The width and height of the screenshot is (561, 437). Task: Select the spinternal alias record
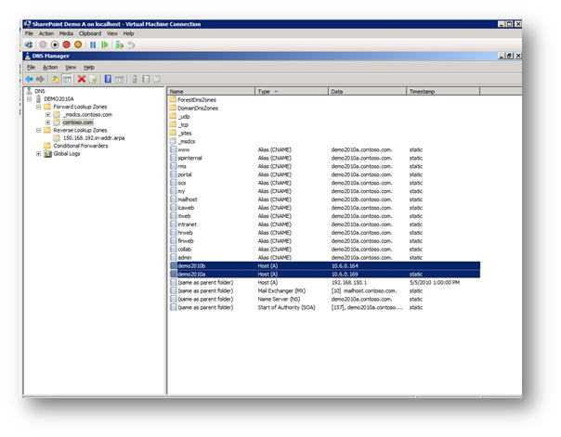pyautogui.click(x=190, y=158)
